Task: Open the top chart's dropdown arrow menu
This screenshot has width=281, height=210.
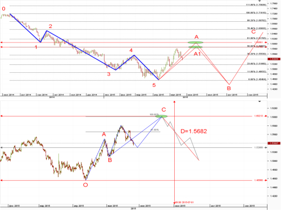Action: (260, 1)
